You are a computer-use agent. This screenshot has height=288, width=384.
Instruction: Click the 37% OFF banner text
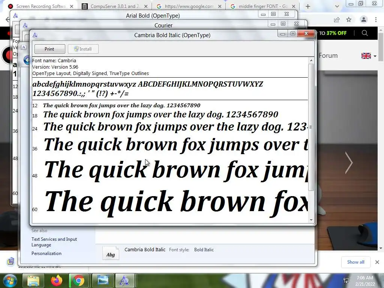336,33
